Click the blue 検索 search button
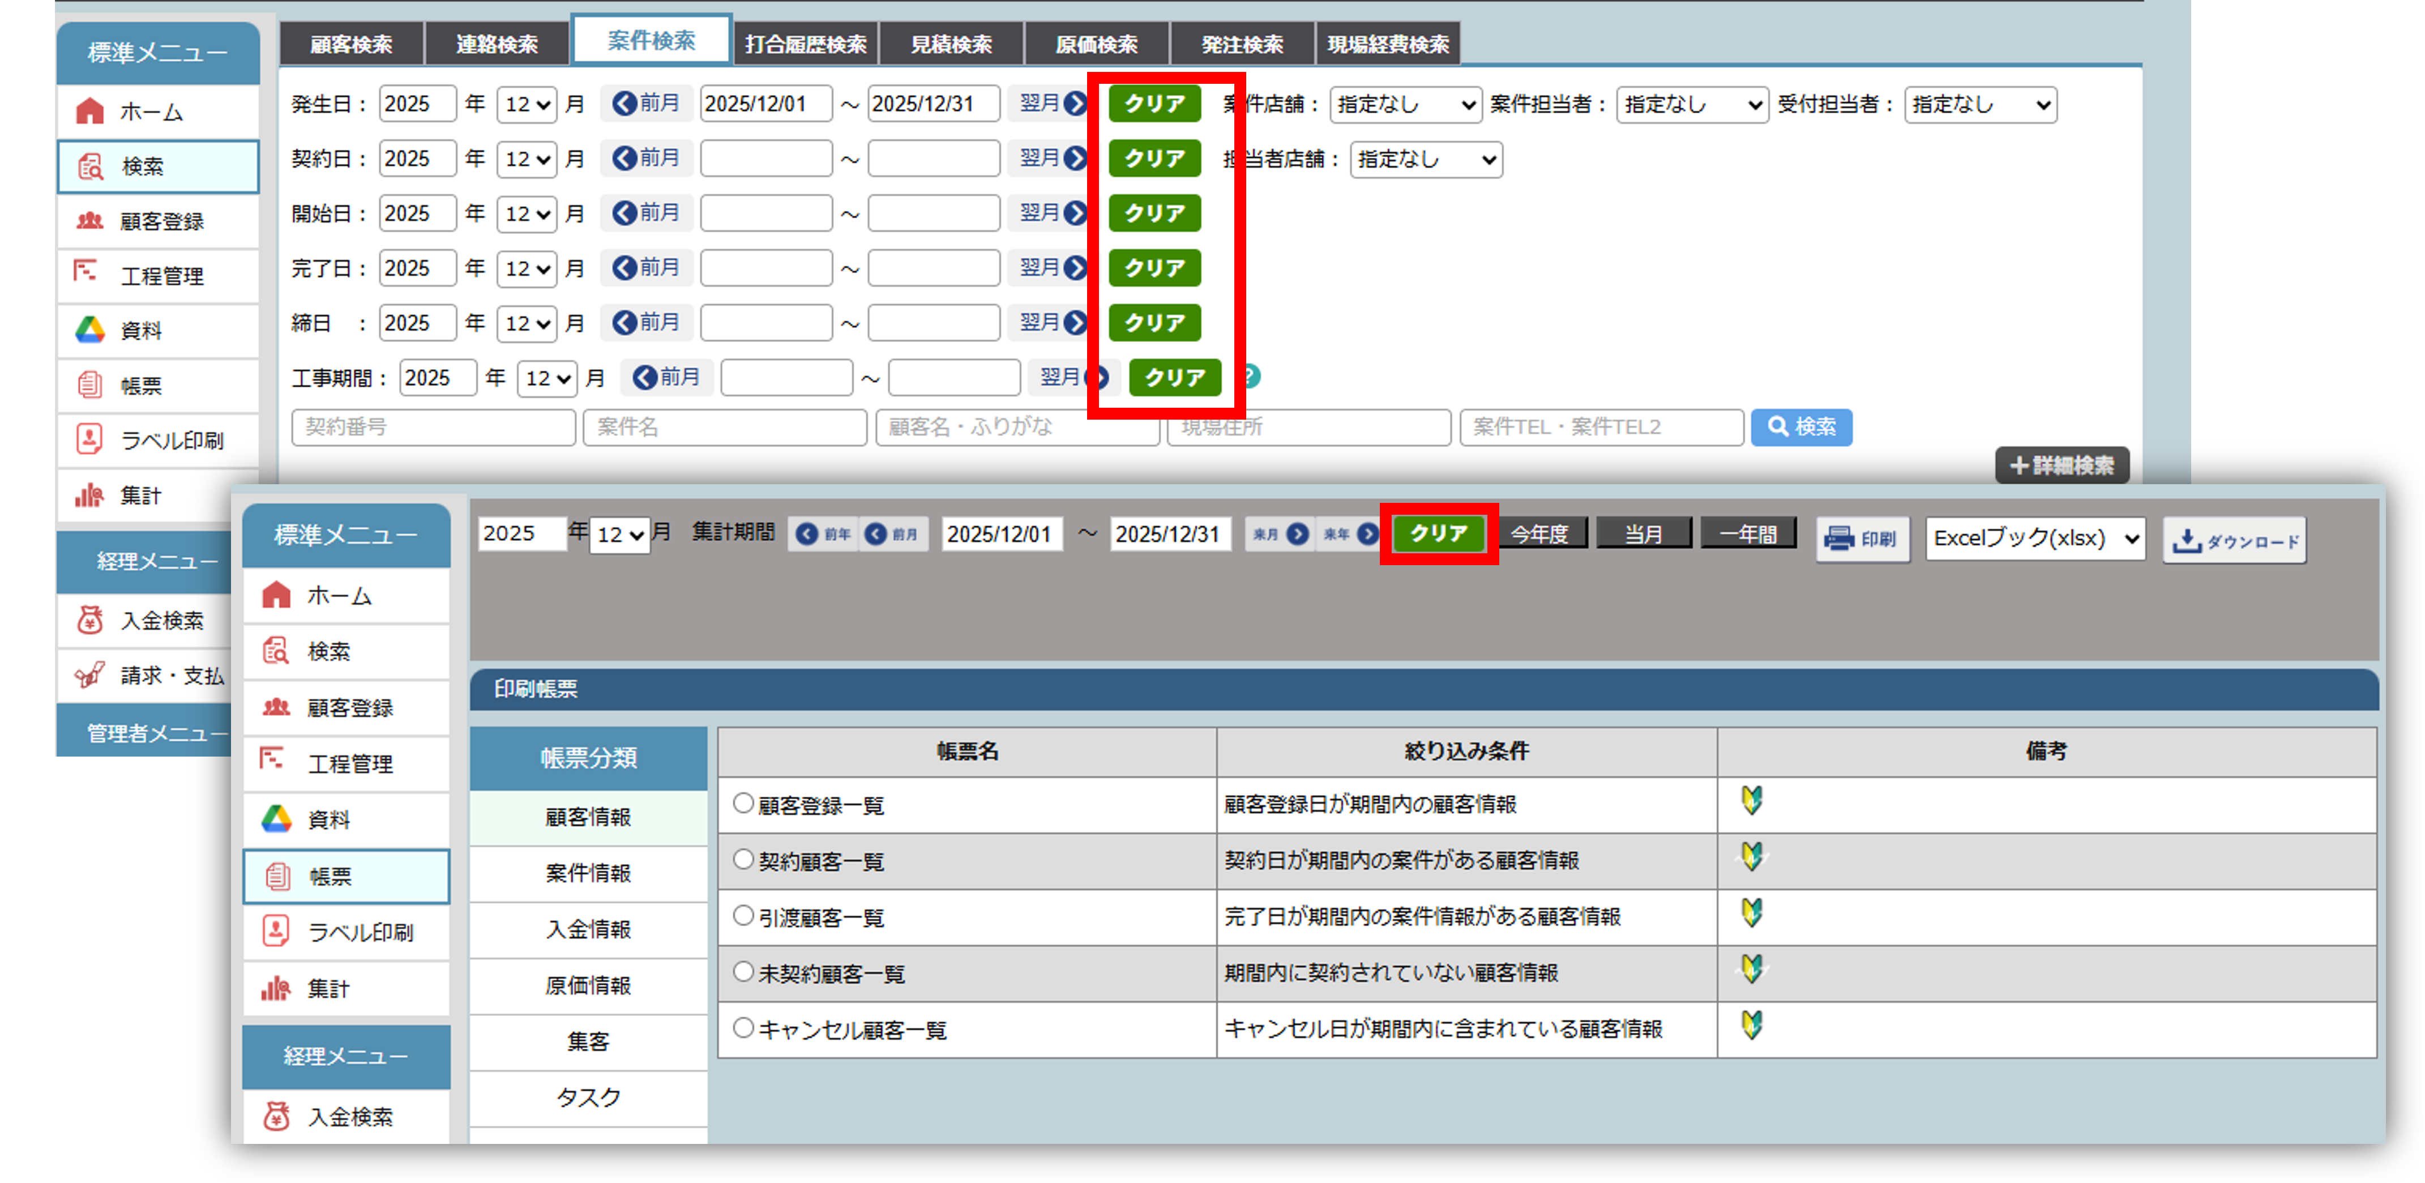 coord(1801,426)
